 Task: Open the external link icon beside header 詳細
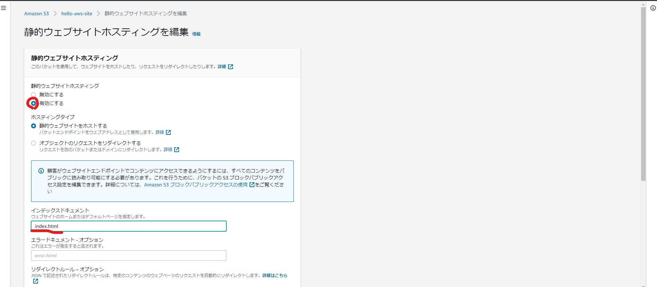pyautogui.click(x=231, y=67)
